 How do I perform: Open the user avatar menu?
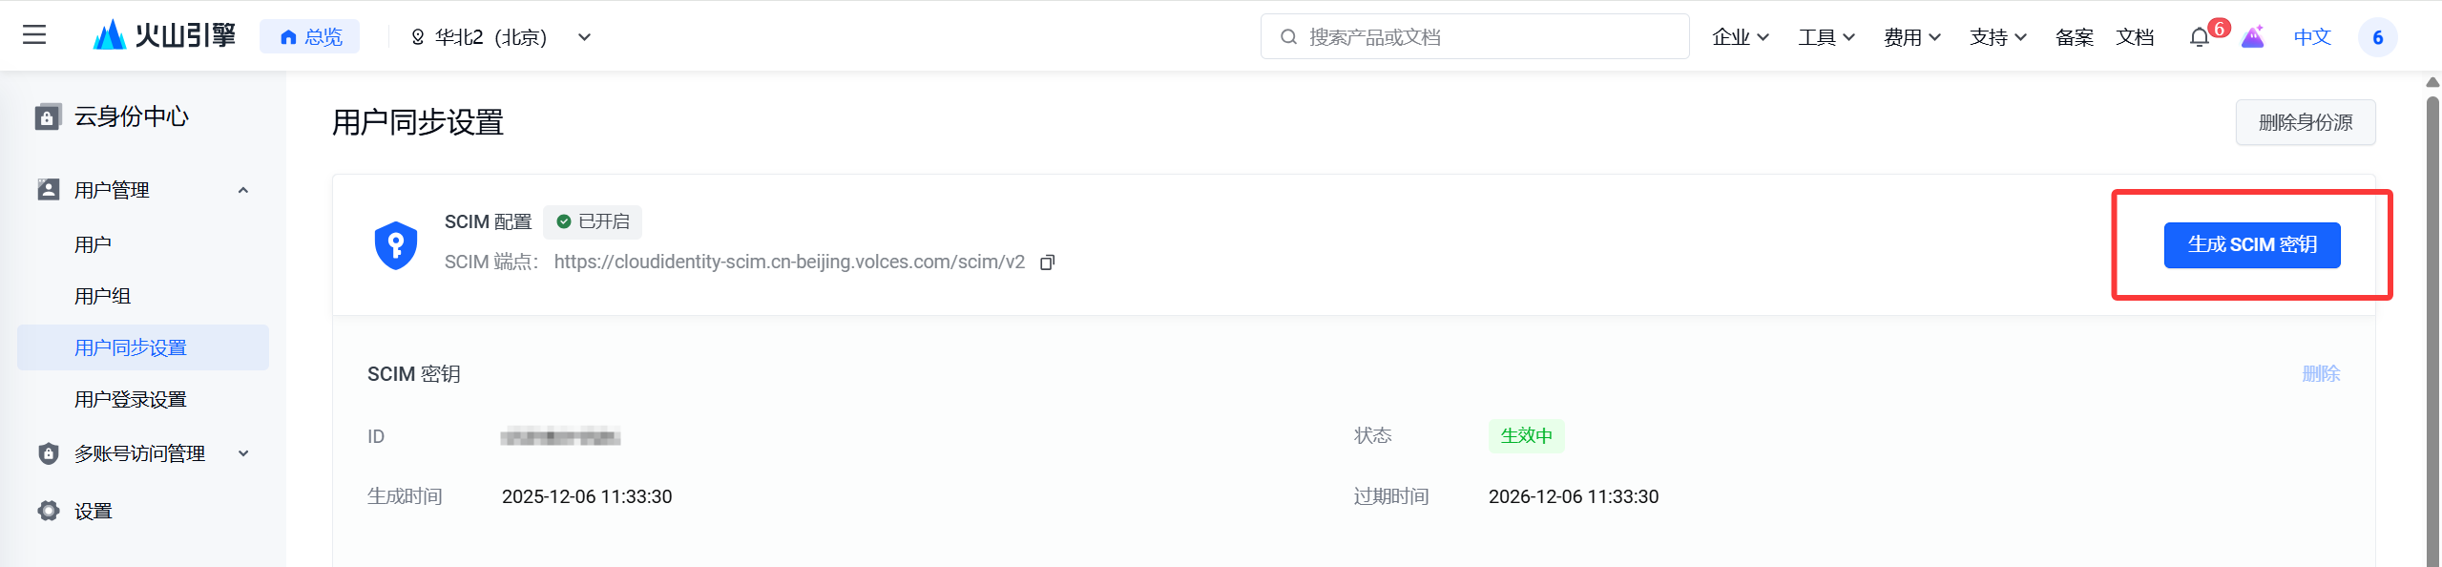pyautogui.click(x=2377, y=37)
